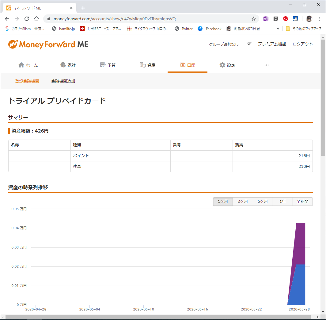The image size is (326, 320).
Task: Click the vertical scrollbar thumb
Action: point(323,98)
